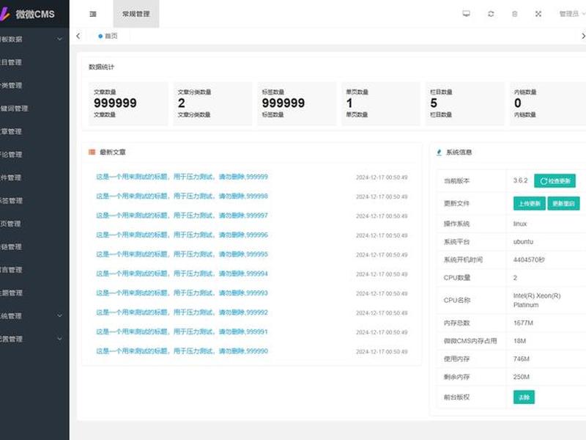Open the article link ending 999995

(x=182, y=254)
